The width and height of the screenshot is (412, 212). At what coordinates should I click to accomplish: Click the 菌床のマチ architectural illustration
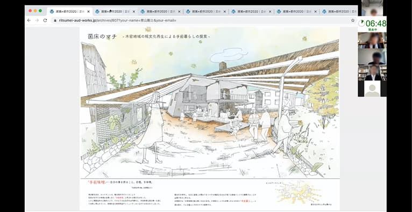tap(210, 103)
